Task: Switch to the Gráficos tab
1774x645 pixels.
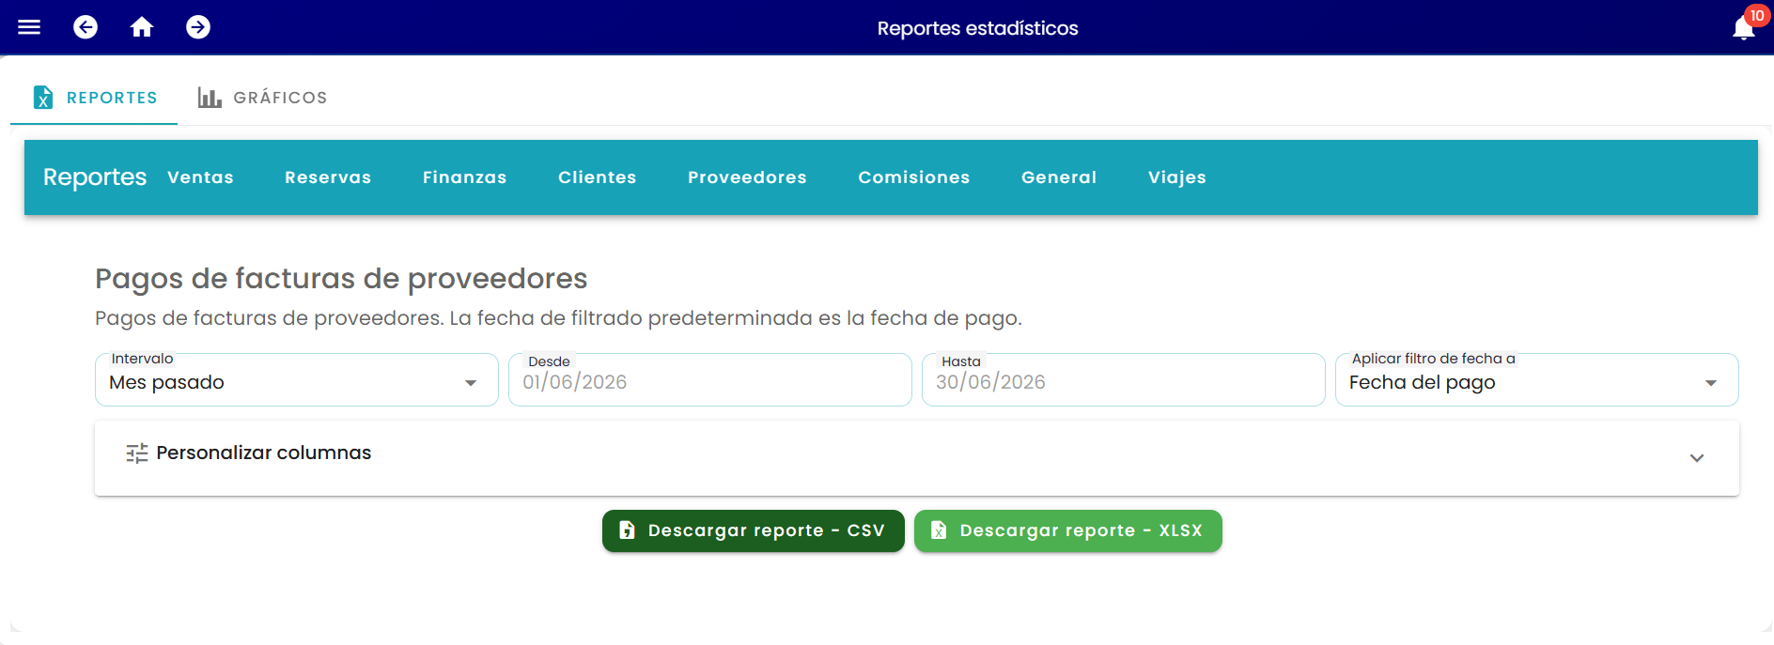Action: tap(262, 98)
